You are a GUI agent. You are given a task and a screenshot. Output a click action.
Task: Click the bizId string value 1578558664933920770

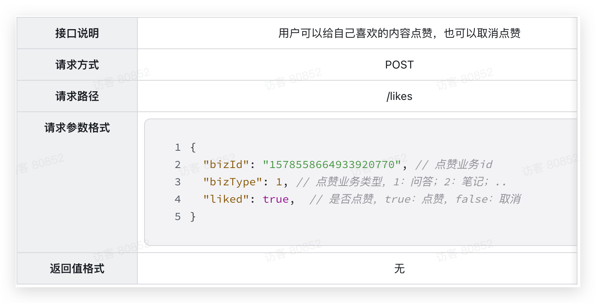332,164
